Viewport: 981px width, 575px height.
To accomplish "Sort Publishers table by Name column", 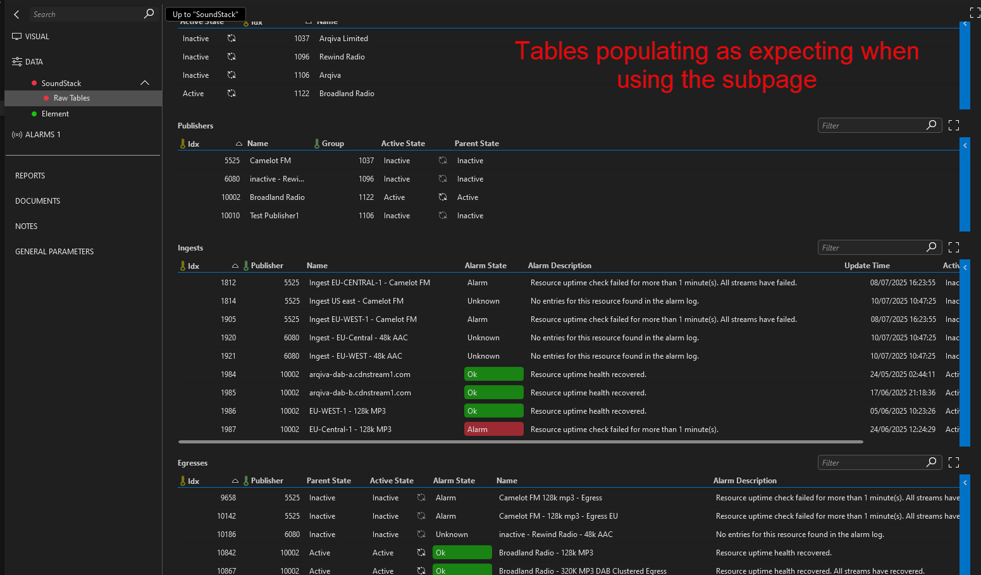I will pos(257,144).
